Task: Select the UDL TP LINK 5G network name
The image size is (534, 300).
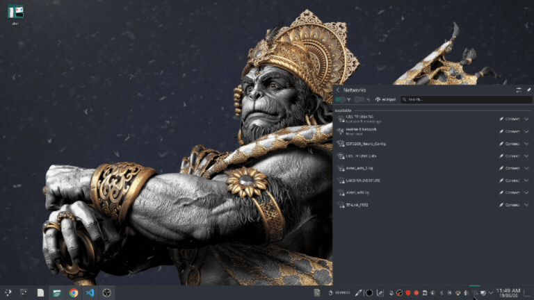Action: coord(359,117)
